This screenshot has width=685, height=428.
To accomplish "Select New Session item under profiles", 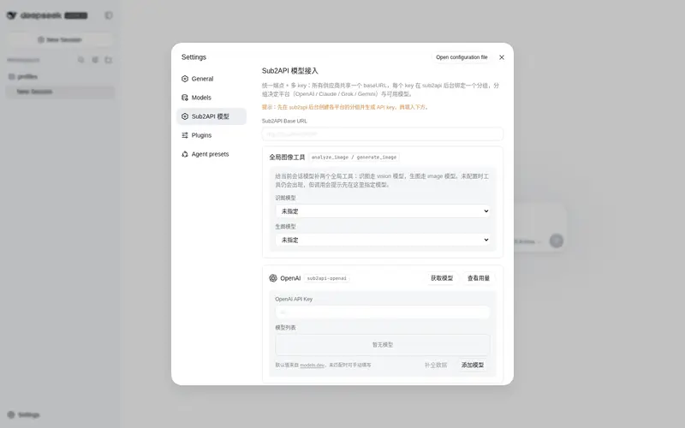I will pyautogui.click(x=60, y=92).
